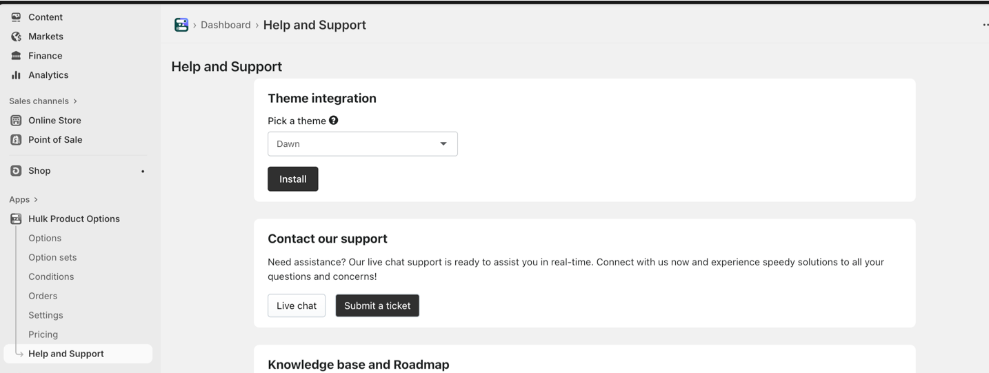This screenshot has width=989, height=373.
Task: Click the Knowledge base and Roadmap heading
Action: pos(359,365)
